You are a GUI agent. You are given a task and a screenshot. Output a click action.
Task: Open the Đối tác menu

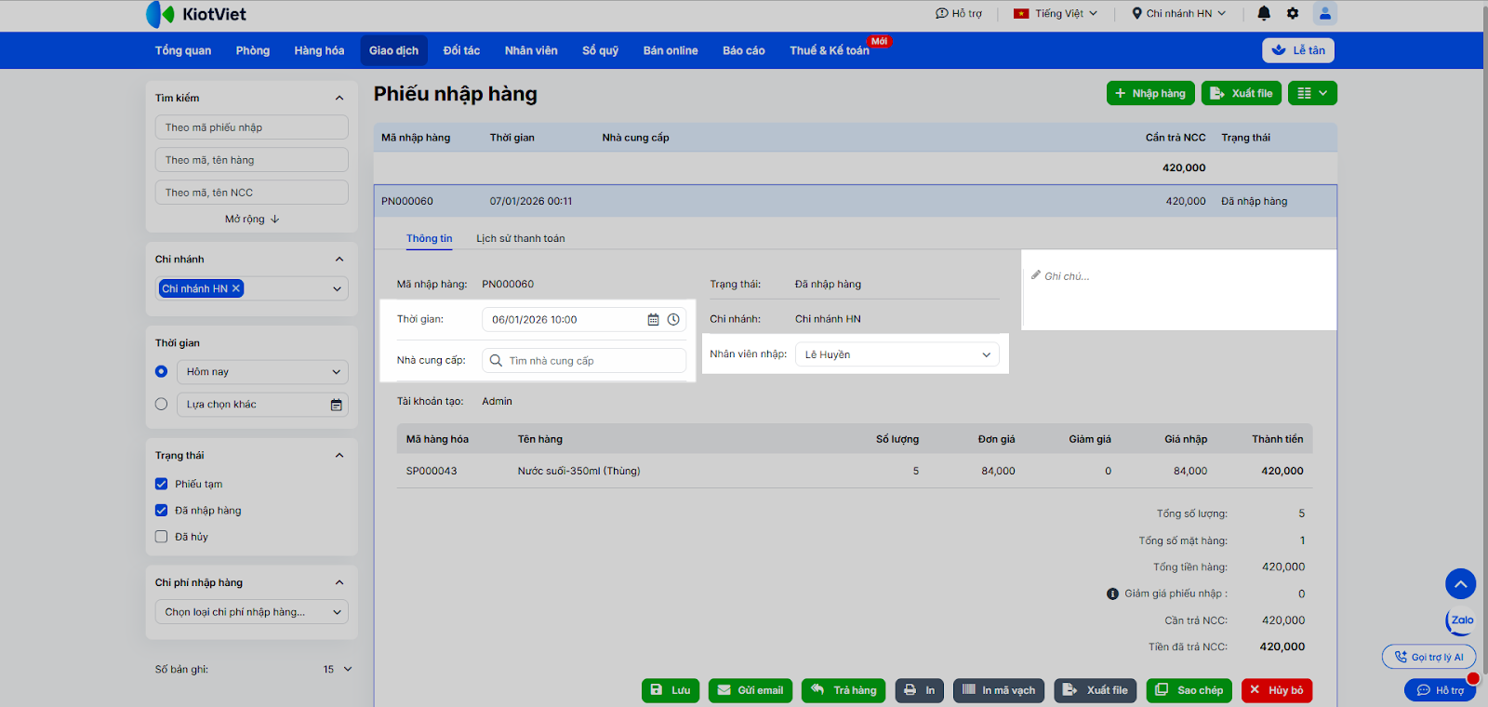pos(461,50)
